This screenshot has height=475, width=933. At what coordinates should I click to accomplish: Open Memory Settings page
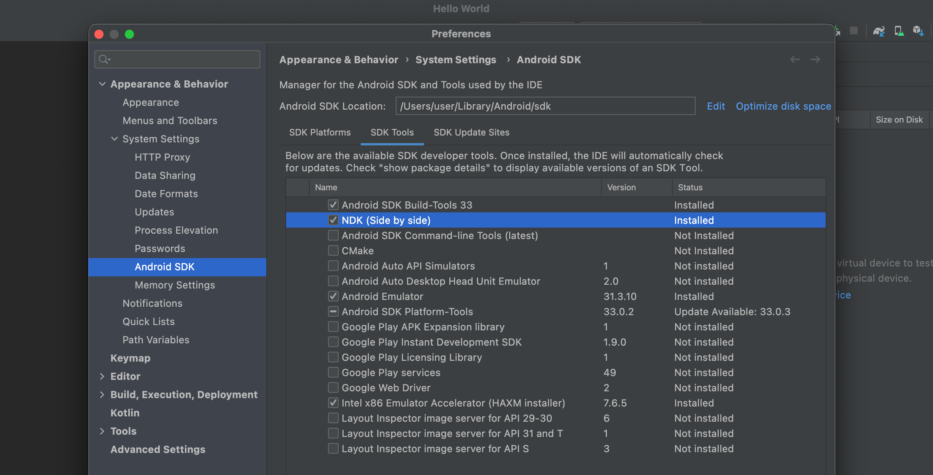[175, 285]
